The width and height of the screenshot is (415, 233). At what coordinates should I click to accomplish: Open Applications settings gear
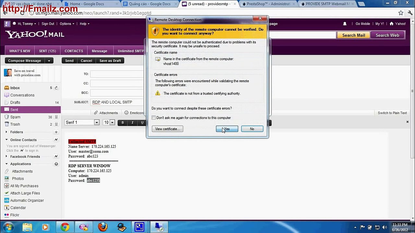[x=56, y=164]
